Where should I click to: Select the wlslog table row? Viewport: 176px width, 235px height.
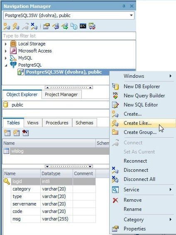pos(56,151)
